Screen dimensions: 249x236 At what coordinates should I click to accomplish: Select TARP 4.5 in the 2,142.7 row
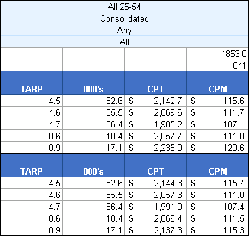click(31, 101)
